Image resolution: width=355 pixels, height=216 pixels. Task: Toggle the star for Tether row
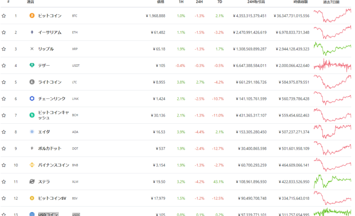[x=4, y=66]
